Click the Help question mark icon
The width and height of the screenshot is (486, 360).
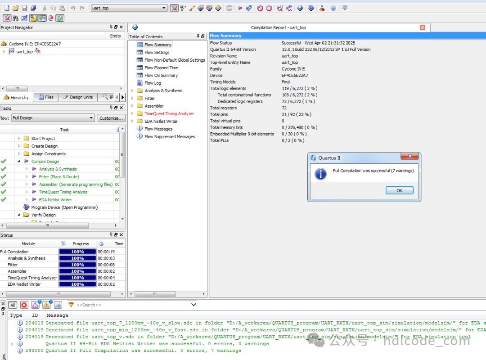(x=333, y=8)
